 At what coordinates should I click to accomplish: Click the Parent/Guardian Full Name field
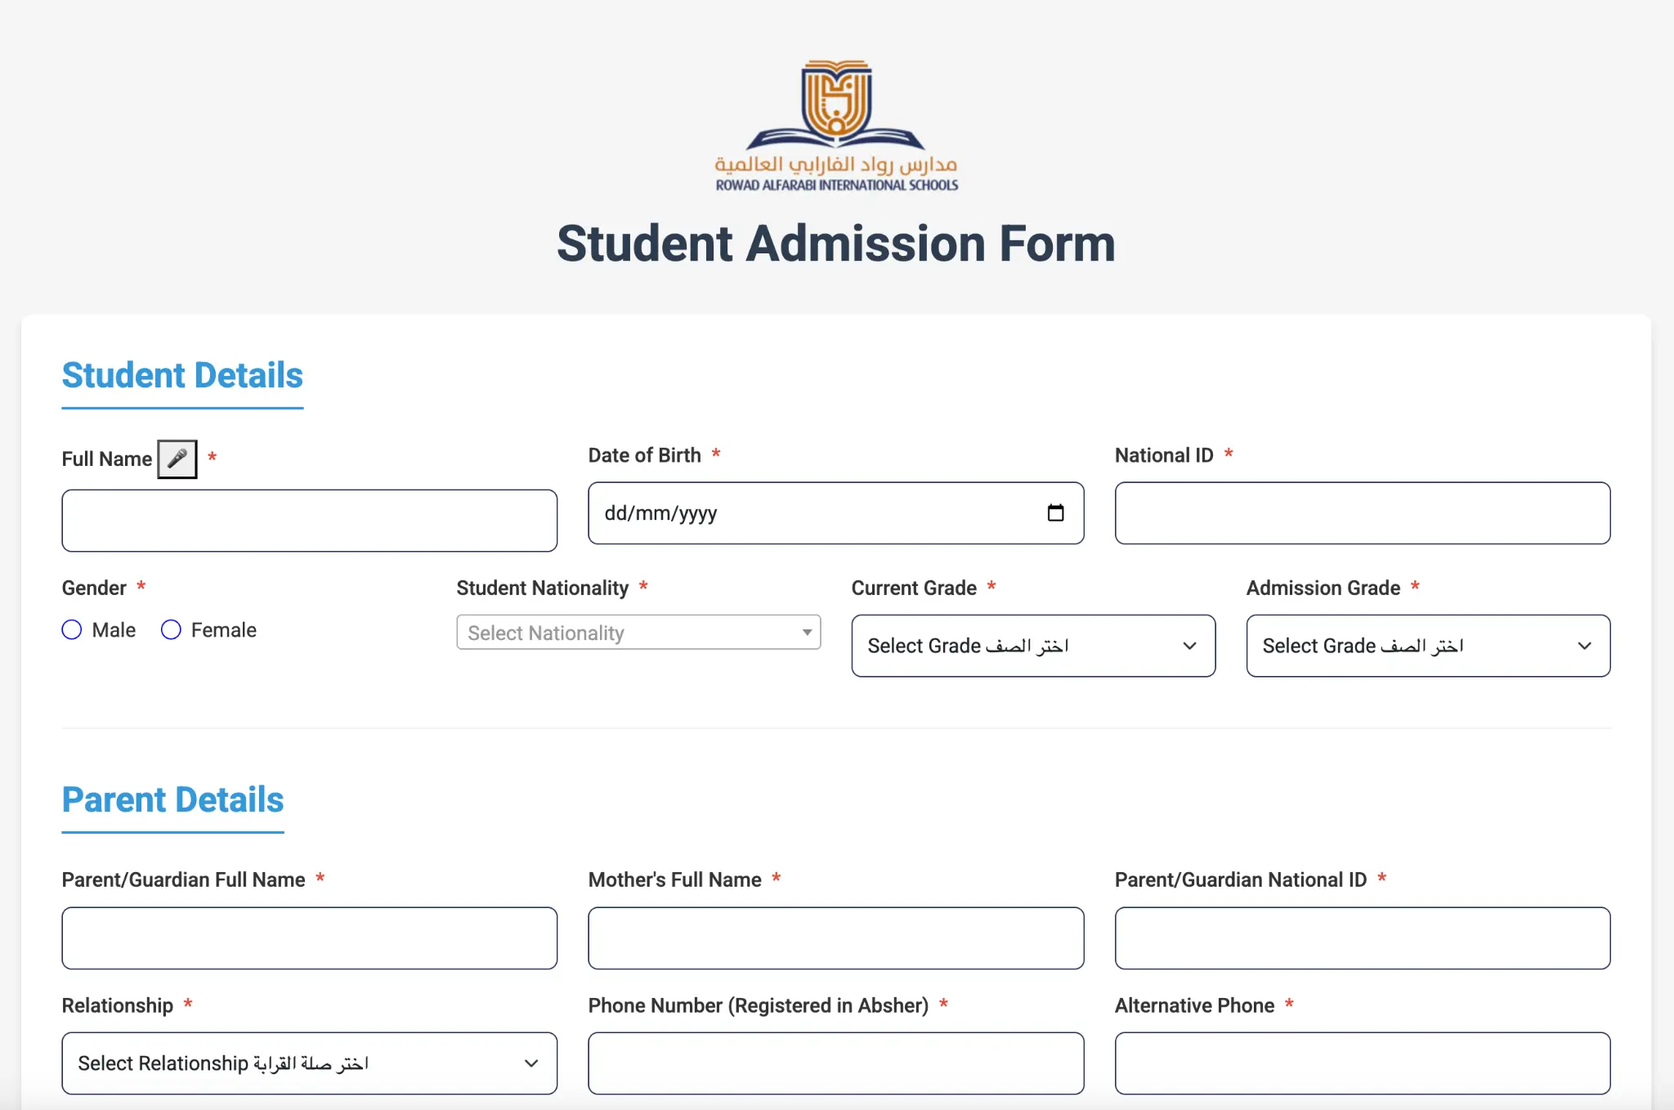tap(309, 938)
